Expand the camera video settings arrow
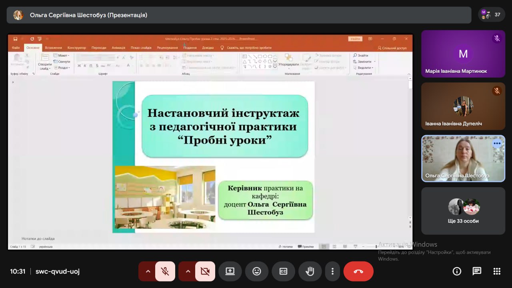This screenshot has height=288, width=512. [x=188, y=271]
